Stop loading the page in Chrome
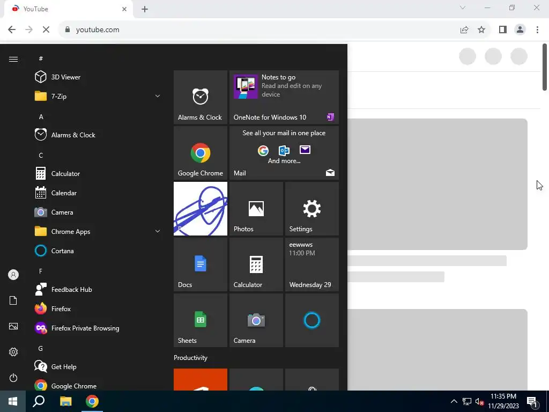549x412 pixels. coord(46,30)
